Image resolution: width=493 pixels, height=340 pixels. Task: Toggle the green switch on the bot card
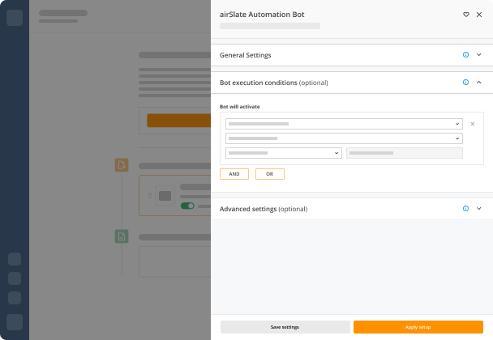pyautogui.click(x=187, y=206)
